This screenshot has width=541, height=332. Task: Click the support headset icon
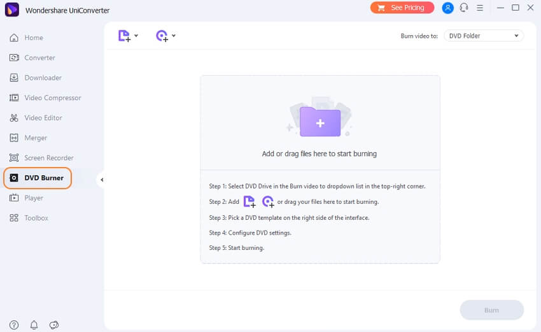pyautogui.click(x=464, y=8)
